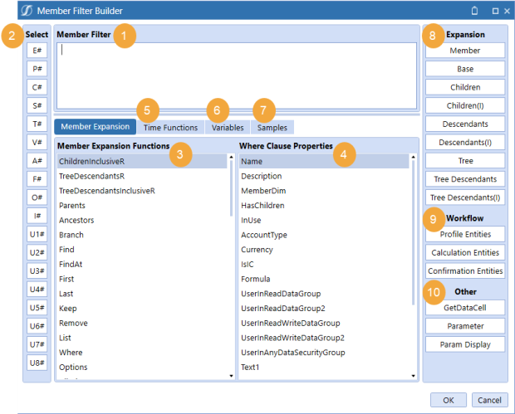The height and width of the screenshot is (414, 515).
Task: Click the T# time select button
Action: click(37, 124)
